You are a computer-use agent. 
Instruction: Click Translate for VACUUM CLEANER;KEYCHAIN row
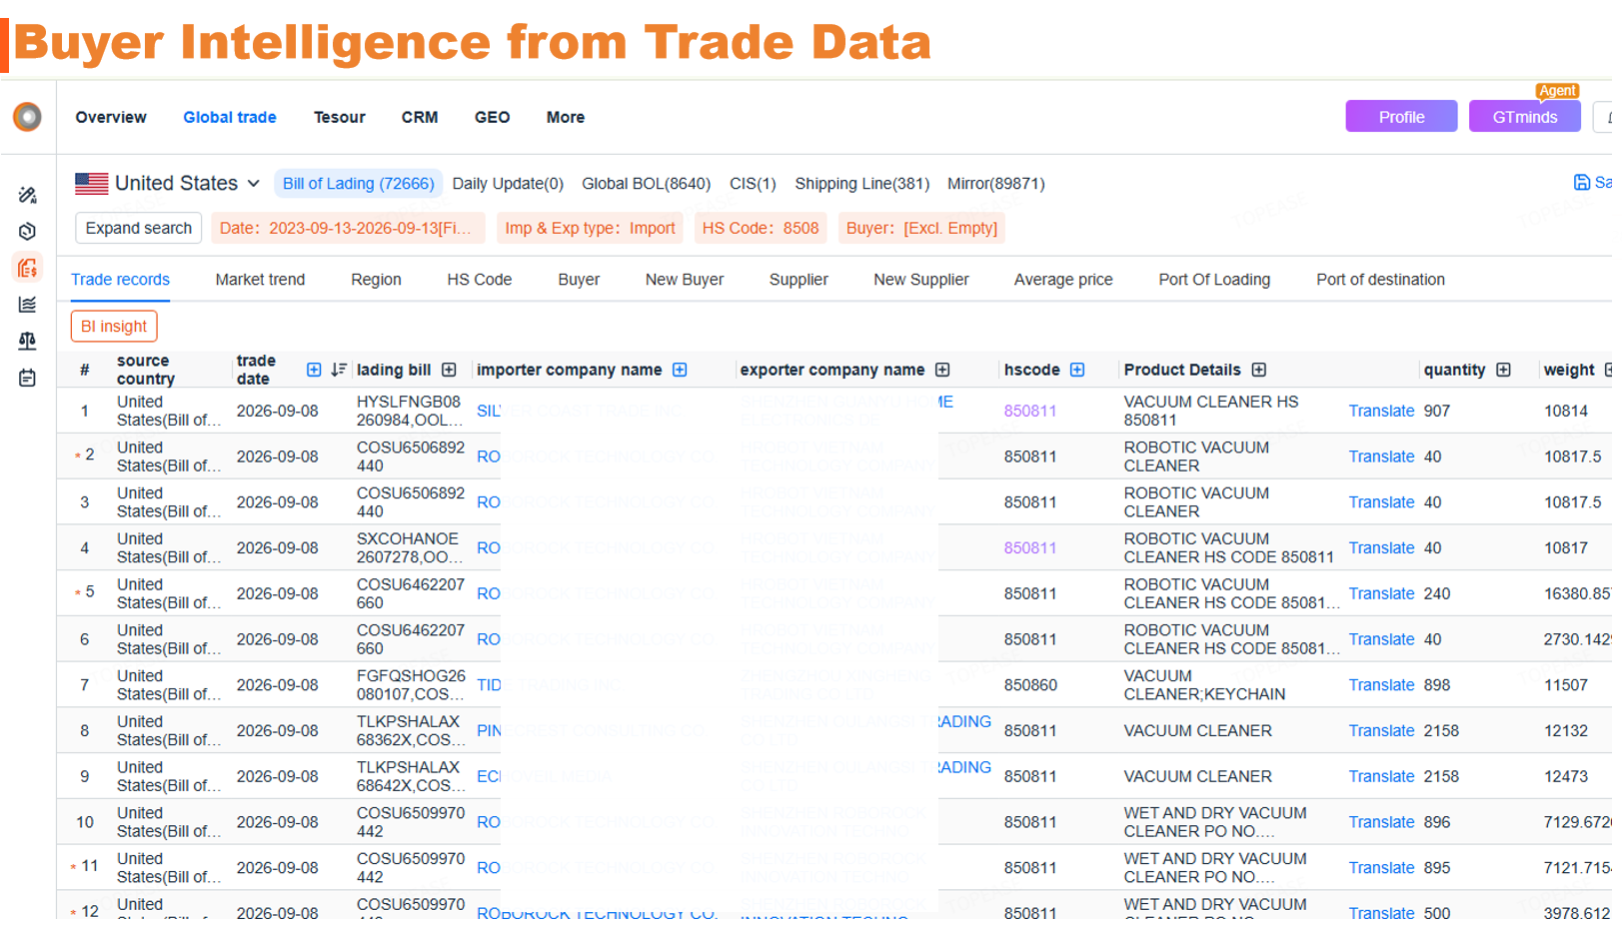[x=1381, y=685]
